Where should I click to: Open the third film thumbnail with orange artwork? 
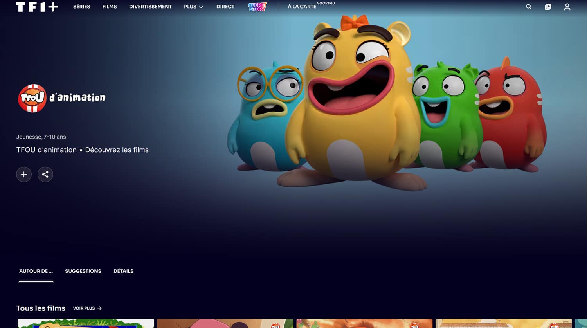(364, 324)
